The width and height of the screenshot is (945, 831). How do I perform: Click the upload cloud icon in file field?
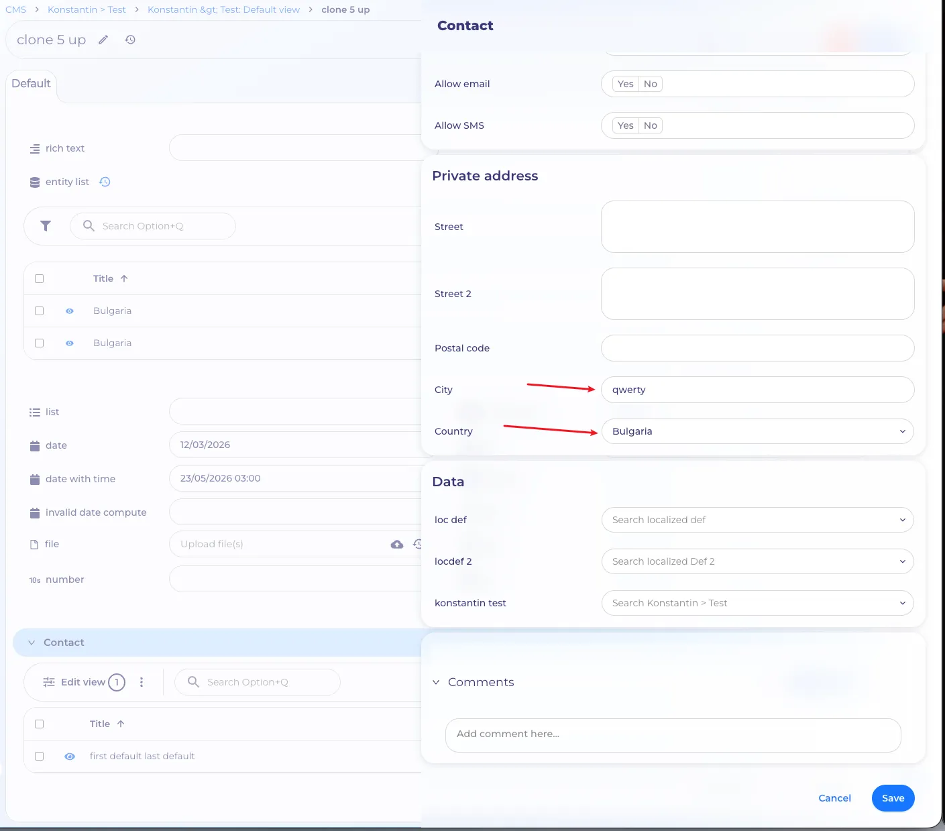coord(397,544)
